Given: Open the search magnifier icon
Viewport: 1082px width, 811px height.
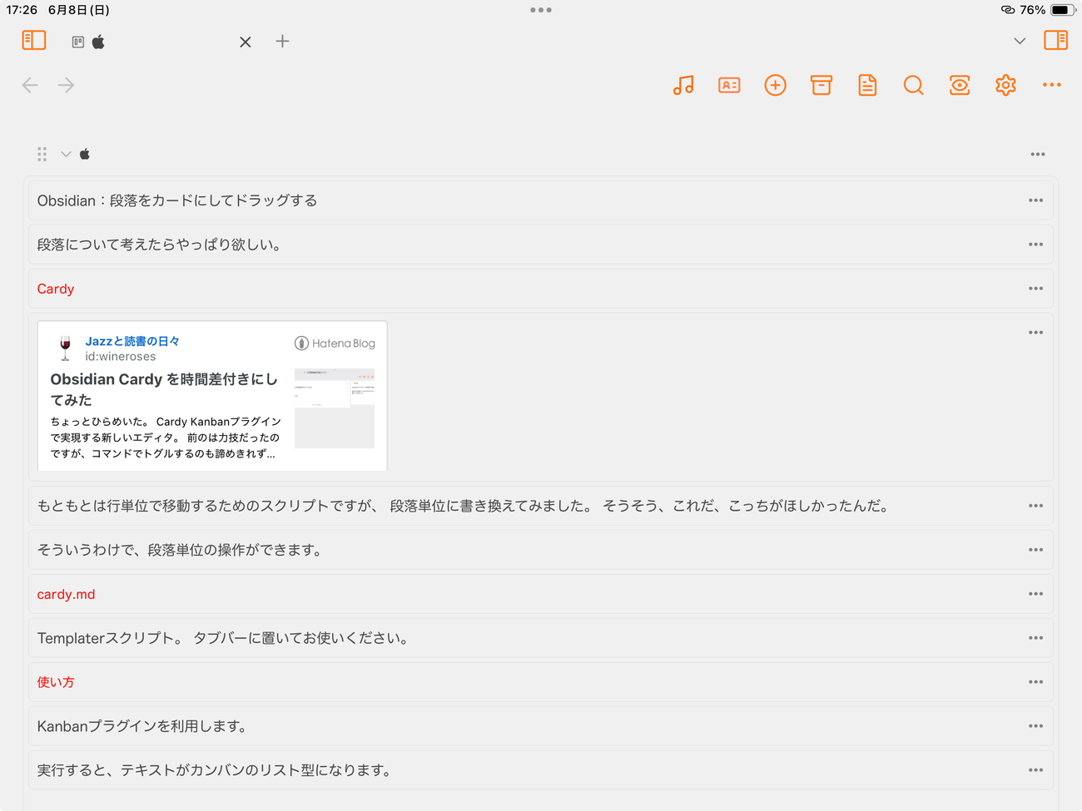Looking at the screenshot, I should 913,85.
